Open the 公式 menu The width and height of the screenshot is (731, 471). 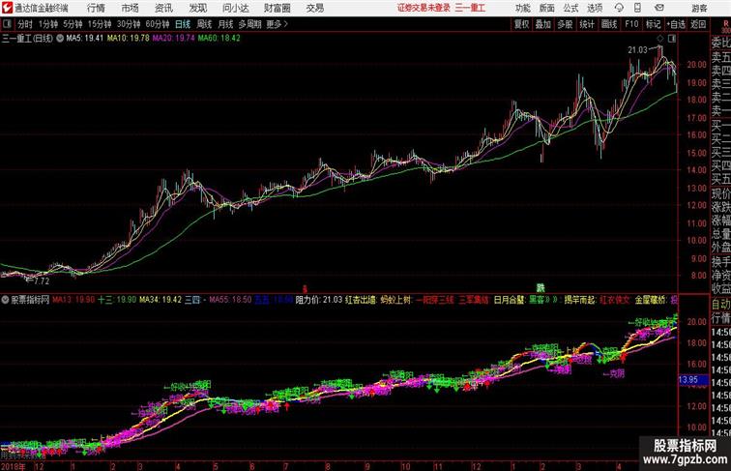570,8
